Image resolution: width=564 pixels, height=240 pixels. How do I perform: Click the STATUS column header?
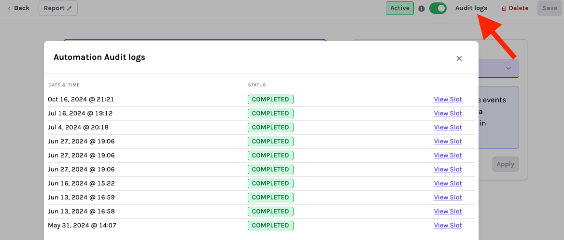tap(257, 85)
